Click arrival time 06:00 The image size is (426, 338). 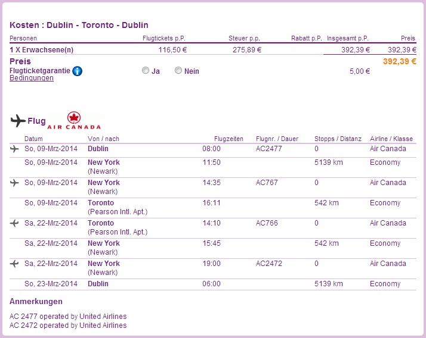coord(212,284)
